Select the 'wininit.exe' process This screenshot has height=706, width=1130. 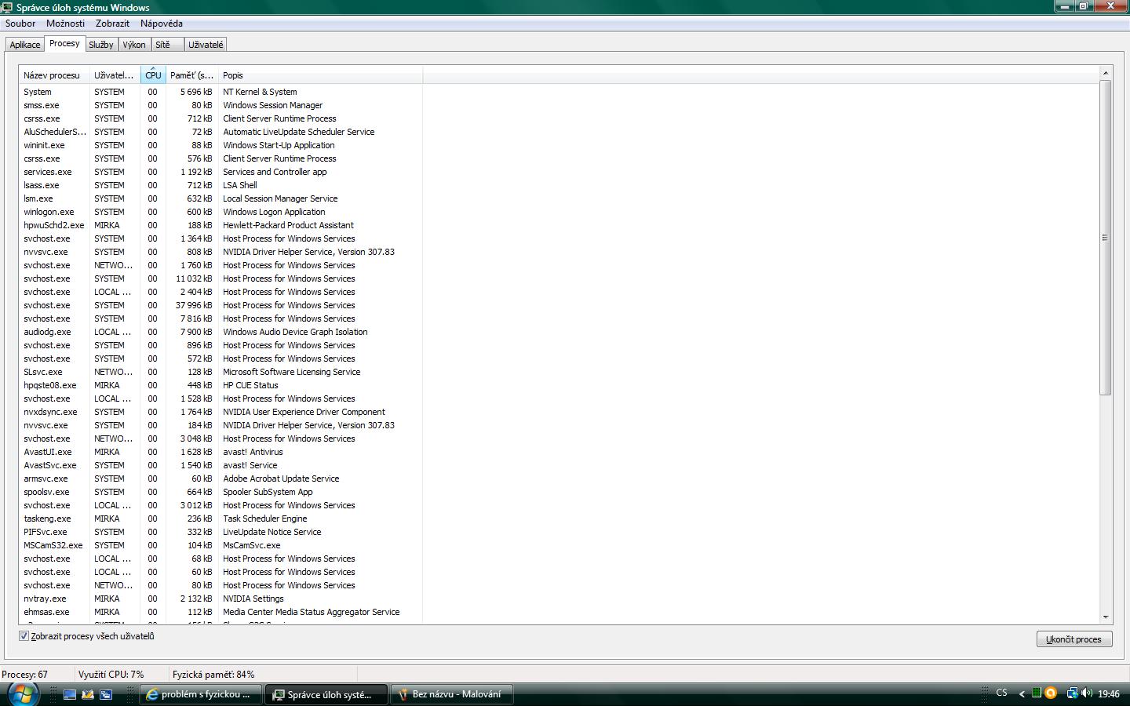(221, 145)
